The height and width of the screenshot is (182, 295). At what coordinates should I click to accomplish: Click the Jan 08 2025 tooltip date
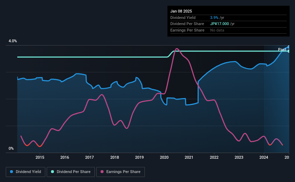point(181,11)
